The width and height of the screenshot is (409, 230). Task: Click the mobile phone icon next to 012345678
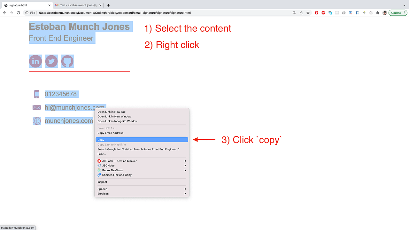click(x=36, y=94)
